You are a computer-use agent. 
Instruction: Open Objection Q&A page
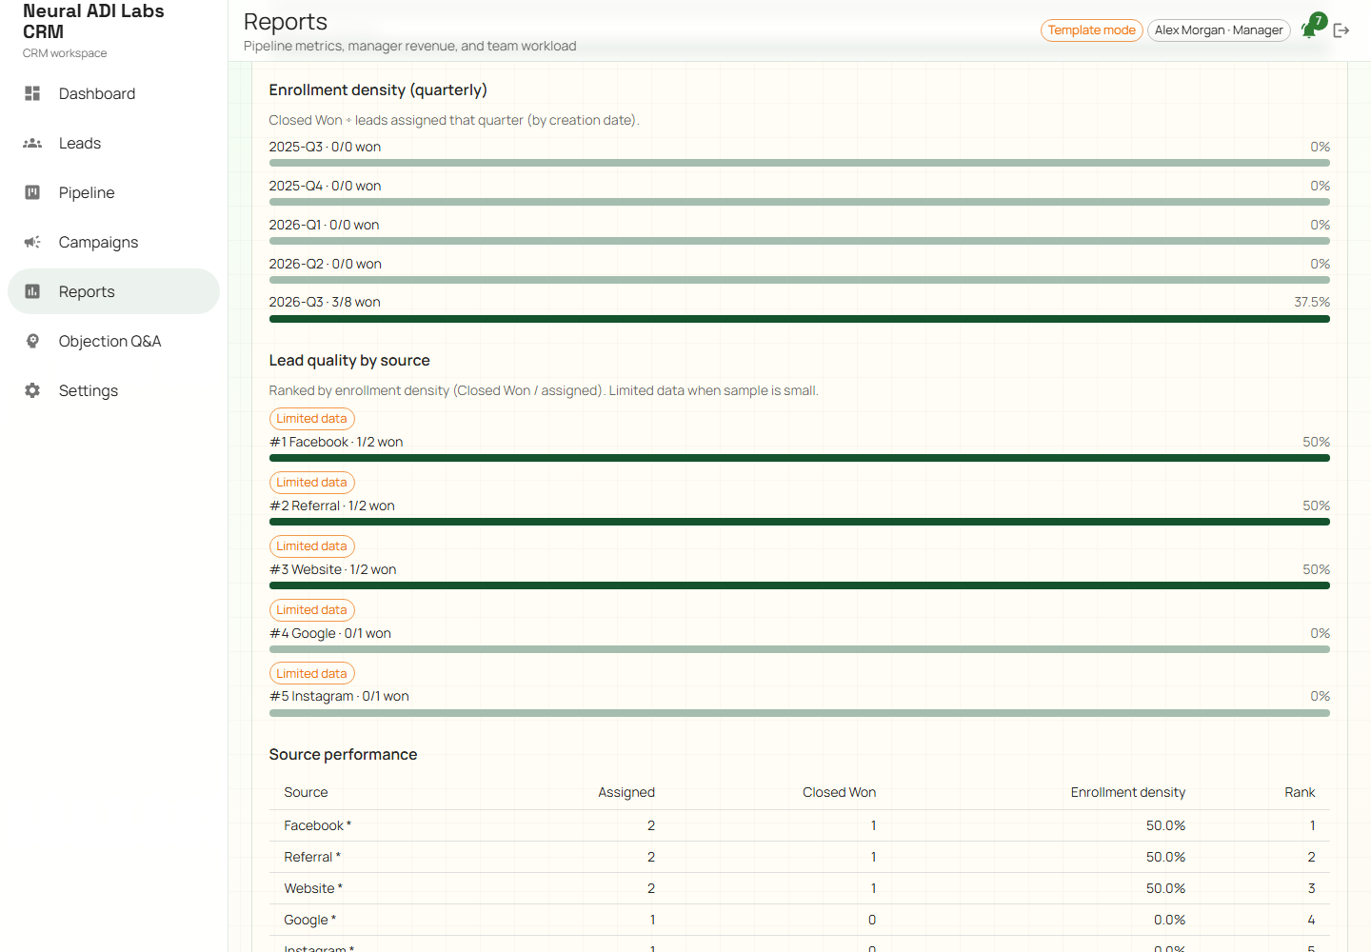(x=113, y=341)
